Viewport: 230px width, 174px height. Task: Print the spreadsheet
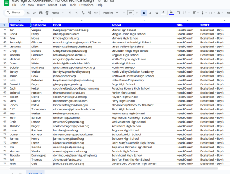(x=41, y=13)
